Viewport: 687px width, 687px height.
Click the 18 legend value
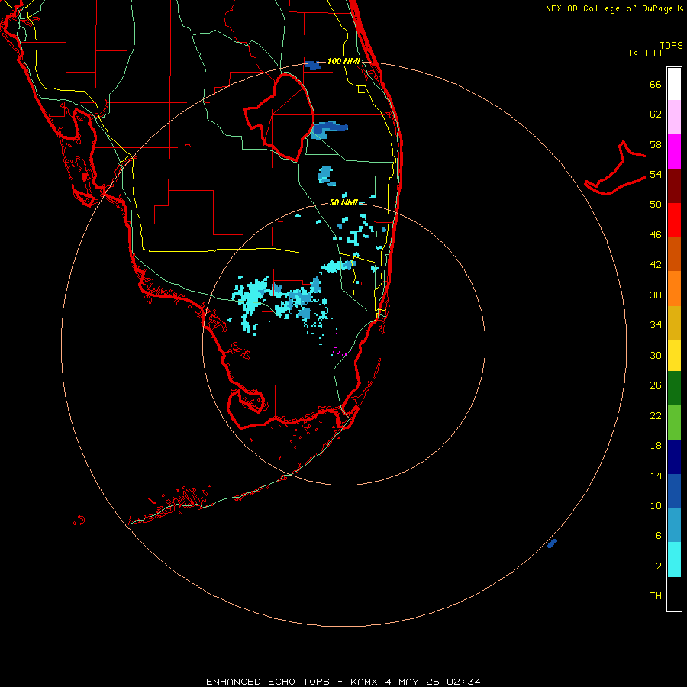click(x=656, y=446)
